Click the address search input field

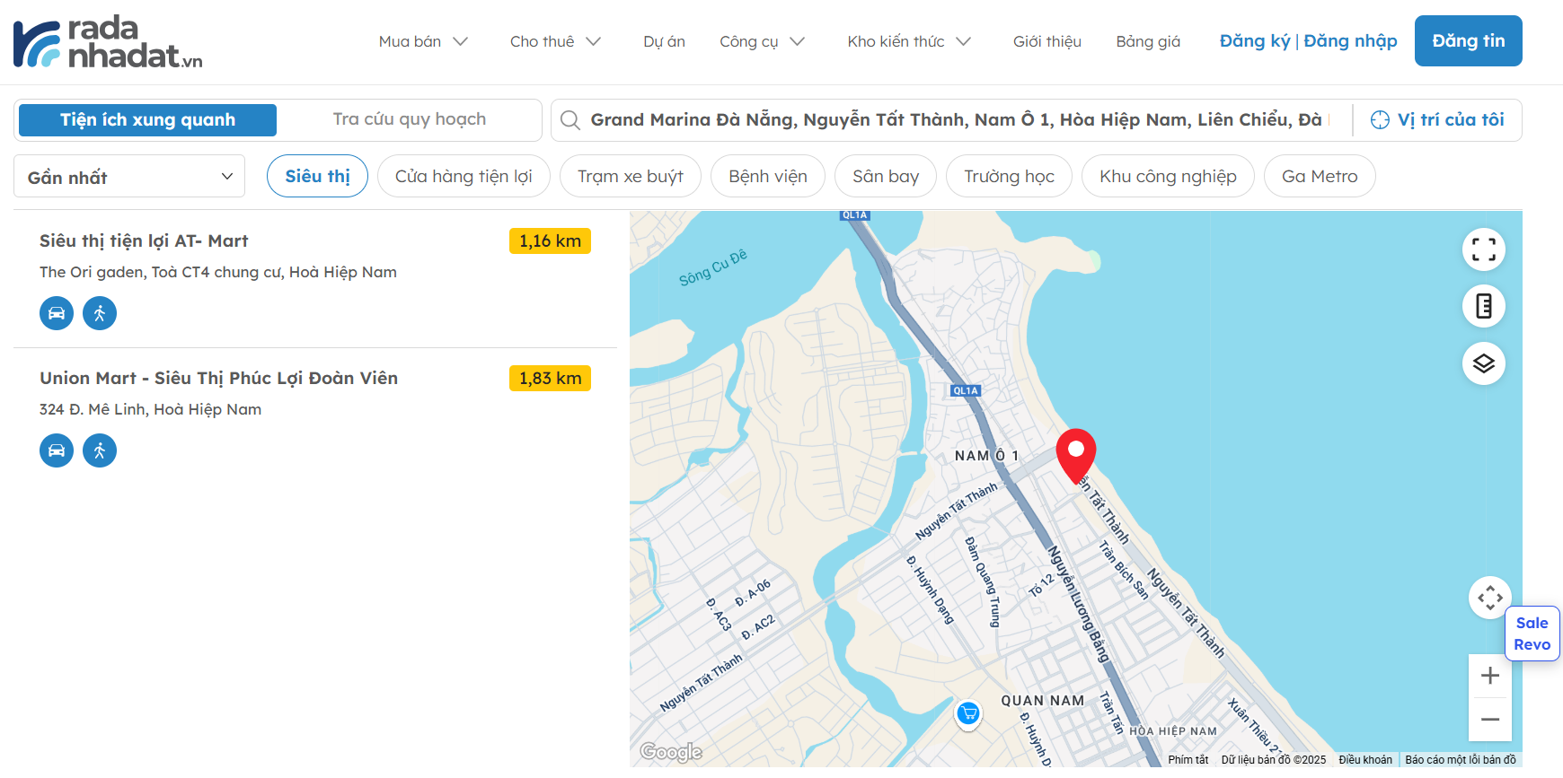(955, 120)
